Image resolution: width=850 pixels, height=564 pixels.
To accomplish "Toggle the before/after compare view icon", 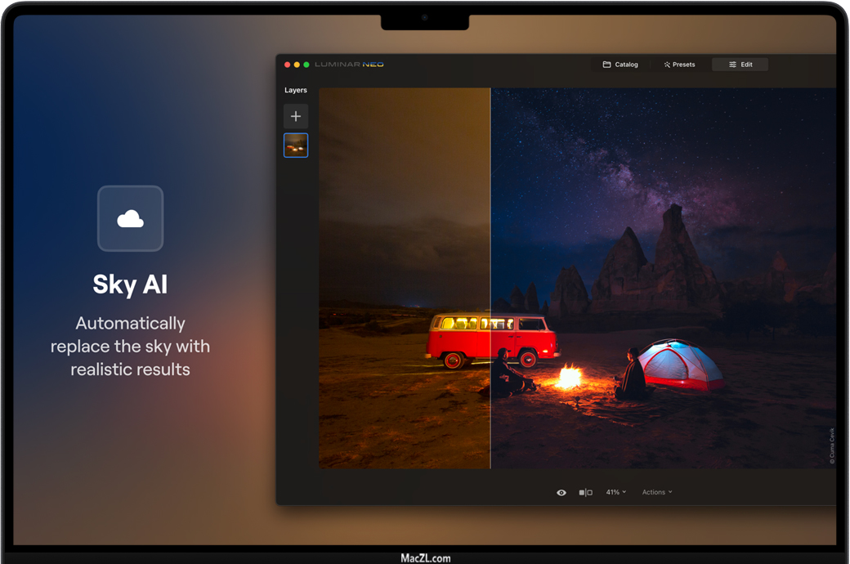I will (x=585, y=493).
